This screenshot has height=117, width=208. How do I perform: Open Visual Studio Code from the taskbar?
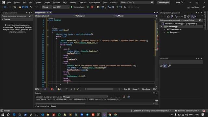[42, 115]
